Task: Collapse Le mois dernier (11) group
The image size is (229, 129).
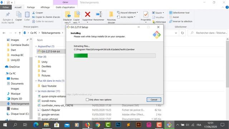Action: tap(36, 91)
